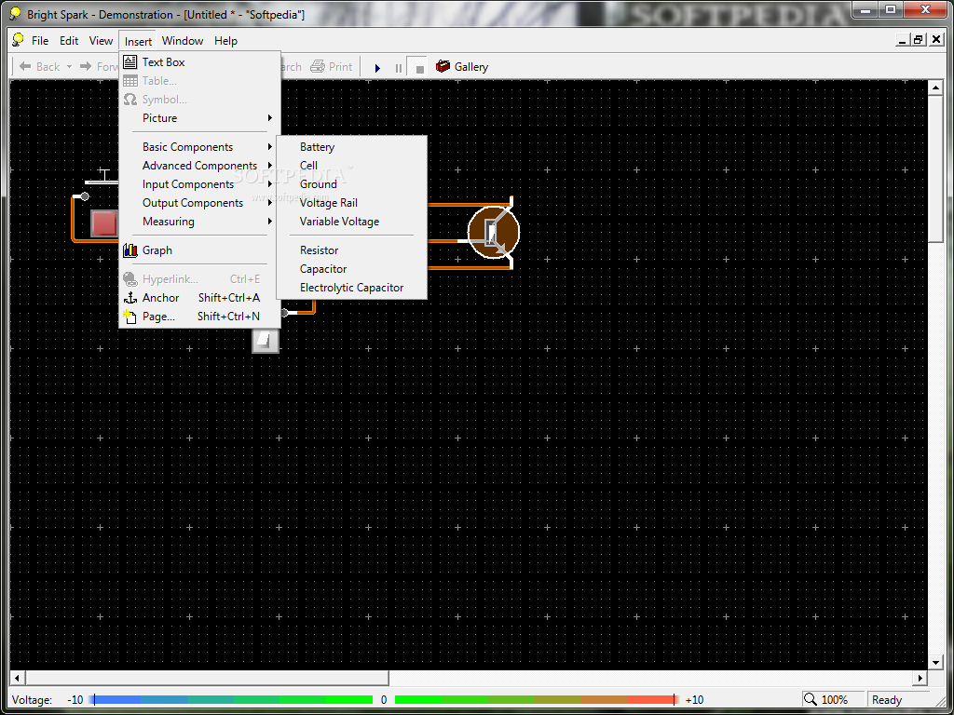Stop the circuit simulation
The height and width of the screenshot is (715, 954).
419,67
